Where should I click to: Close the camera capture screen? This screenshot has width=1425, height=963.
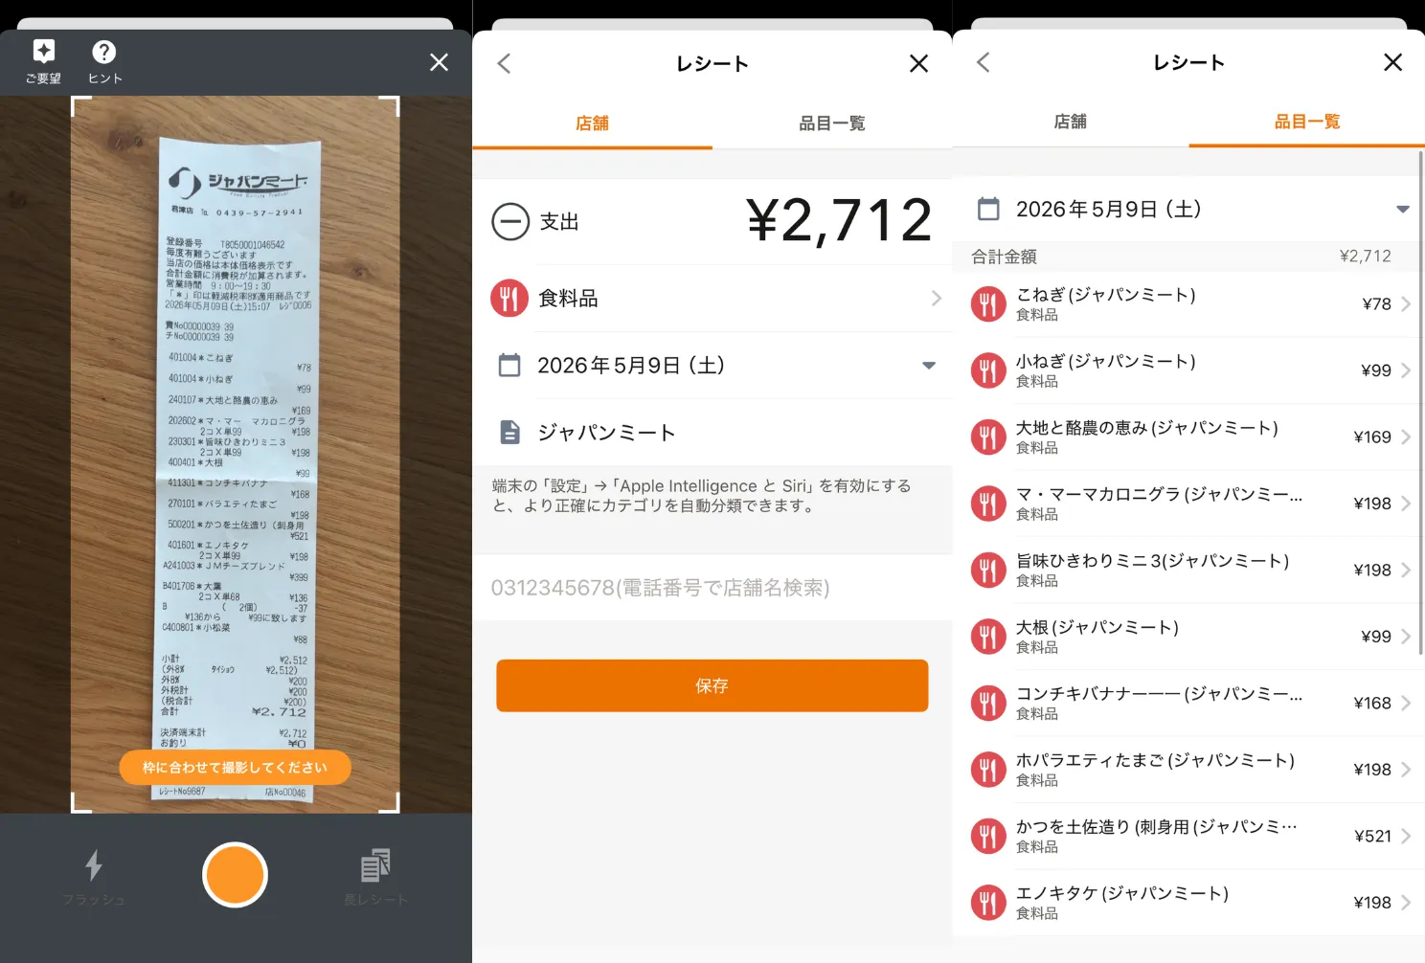point(439,62)
